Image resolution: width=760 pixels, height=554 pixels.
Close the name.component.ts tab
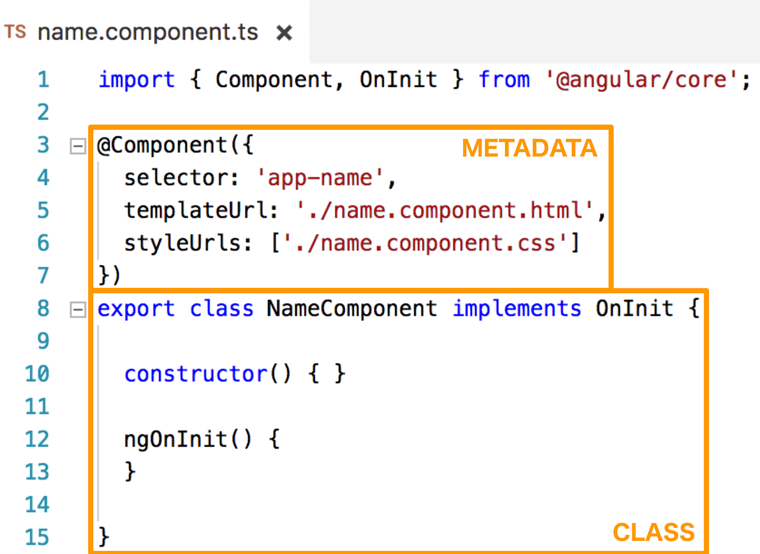coord(284,32)
